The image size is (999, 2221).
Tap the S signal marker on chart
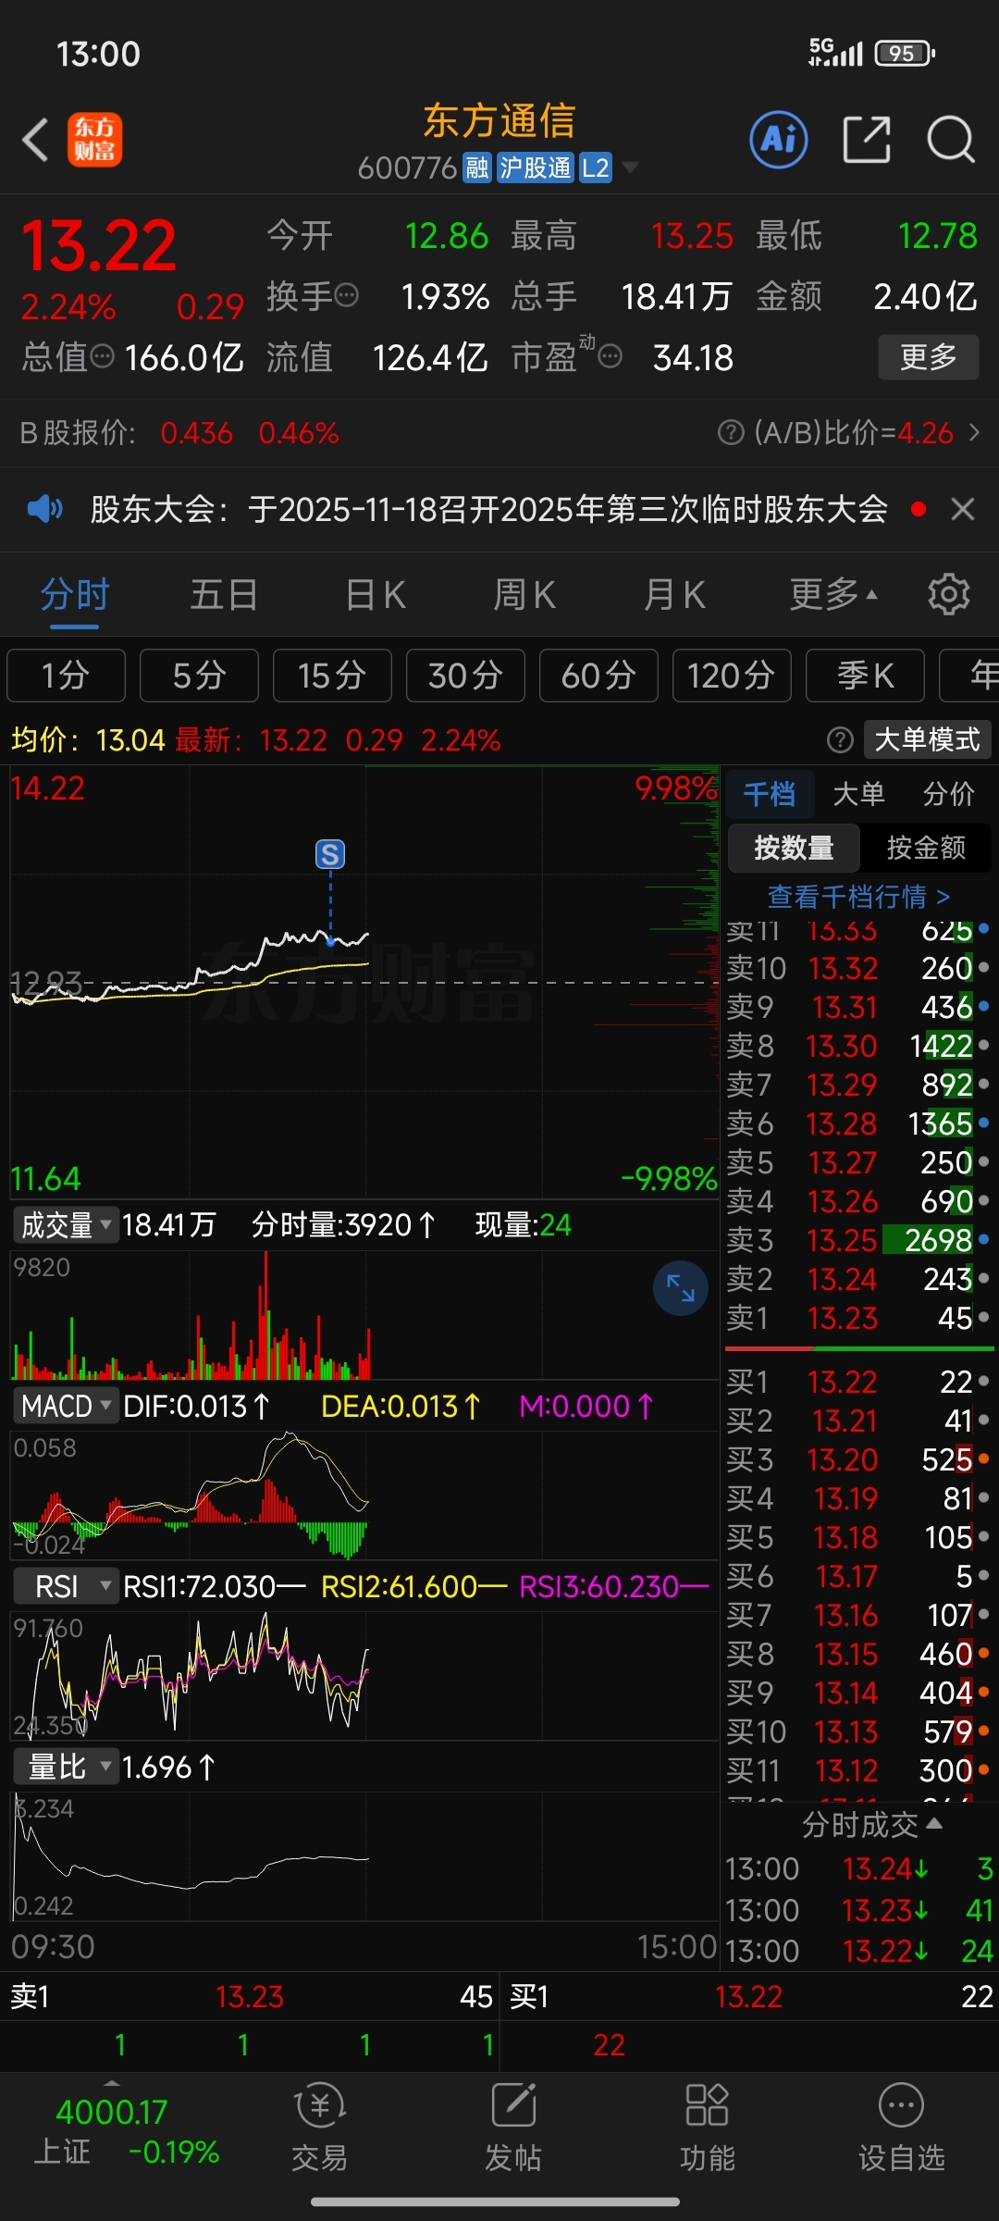coord(330,854)
